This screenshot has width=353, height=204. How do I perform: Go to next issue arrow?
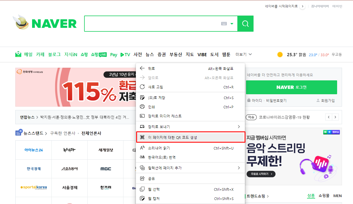point(335,117)
